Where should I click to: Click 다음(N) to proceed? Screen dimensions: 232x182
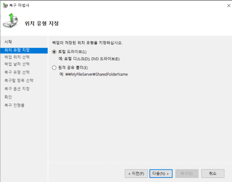(x=161, y=174)
